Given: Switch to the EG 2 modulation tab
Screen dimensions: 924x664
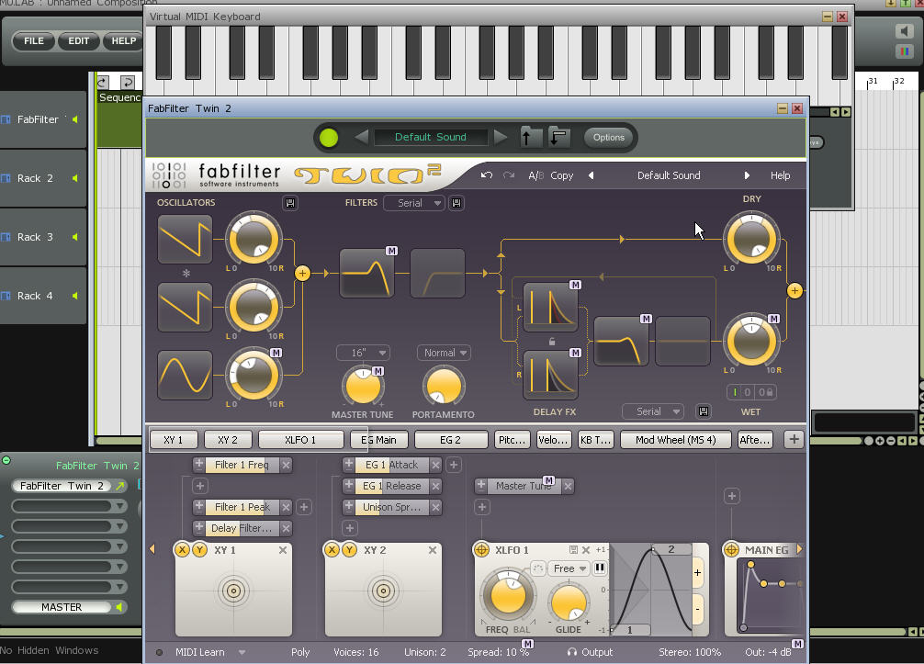Looking at the screenshot, I should point(451,440).
